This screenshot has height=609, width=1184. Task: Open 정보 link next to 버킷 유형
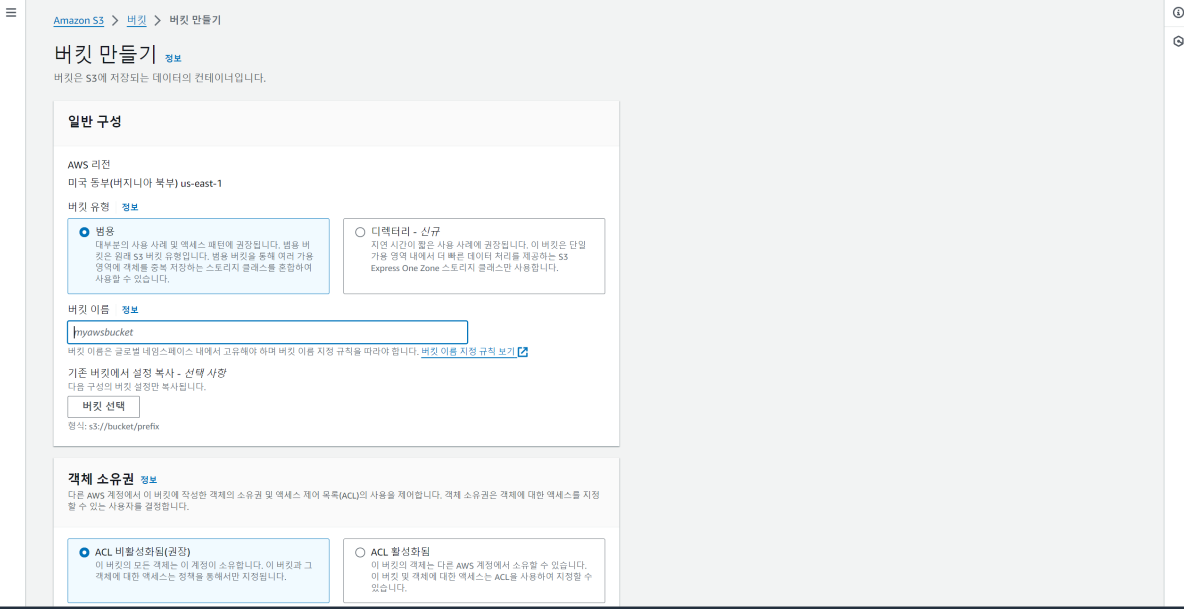pyautogui.click(x=130, y=207)
